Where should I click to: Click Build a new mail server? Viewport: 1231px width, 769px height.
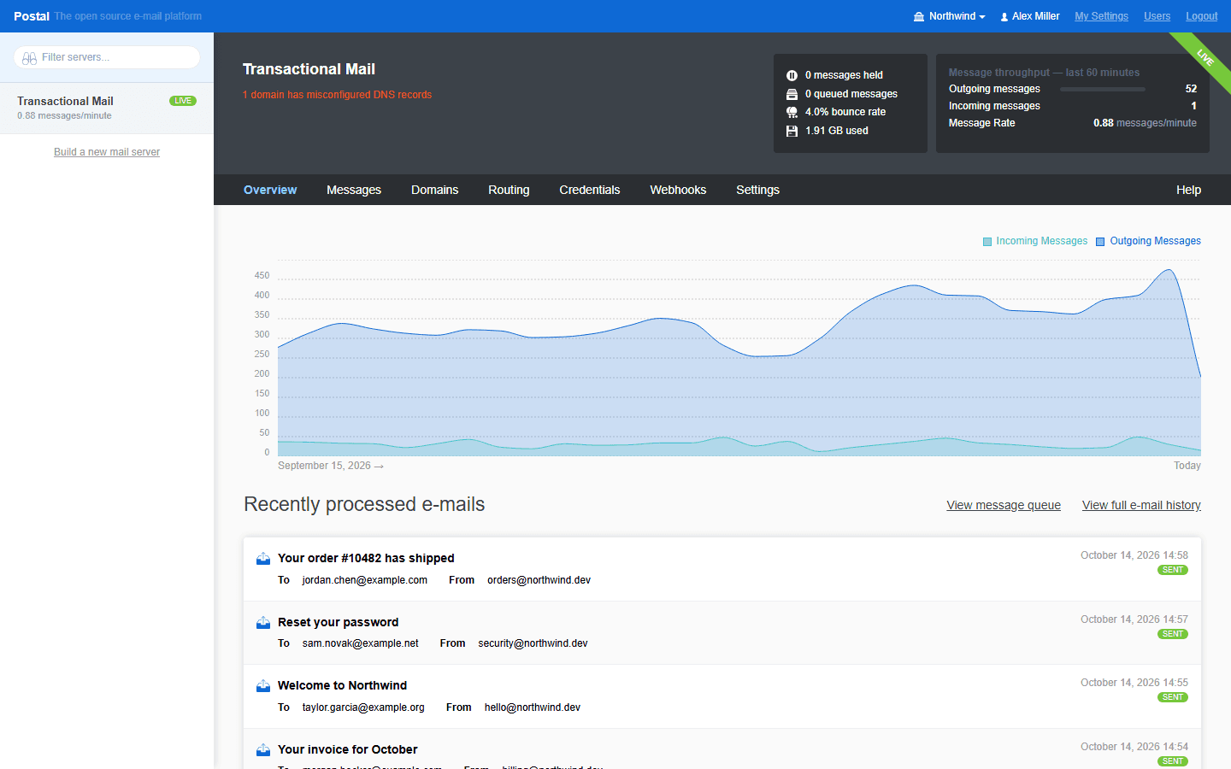click(107, 152)
